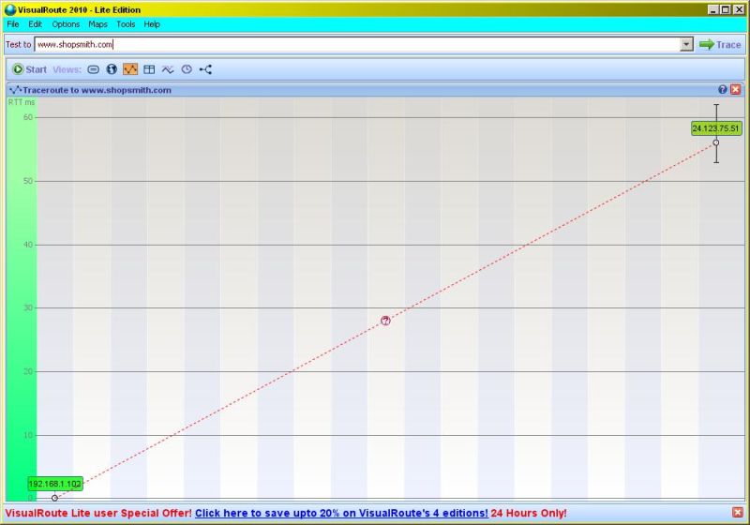Viewport: 750px width, 525px height.
Task: Open the Edit menu
Action: (35, 24)
